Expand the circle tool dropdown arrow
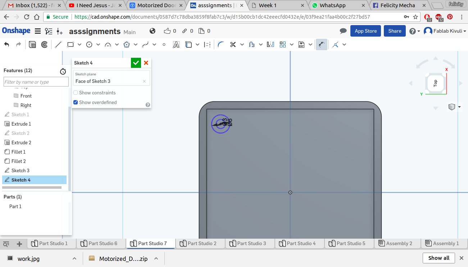This screenshot has height=267, width=468. tap(98, 44)
